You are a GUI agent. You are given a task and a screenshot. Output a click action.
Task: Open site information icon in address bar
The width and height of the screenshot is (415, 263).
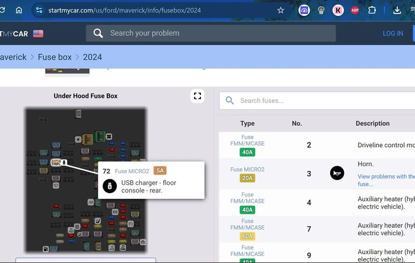click(39, 10)
